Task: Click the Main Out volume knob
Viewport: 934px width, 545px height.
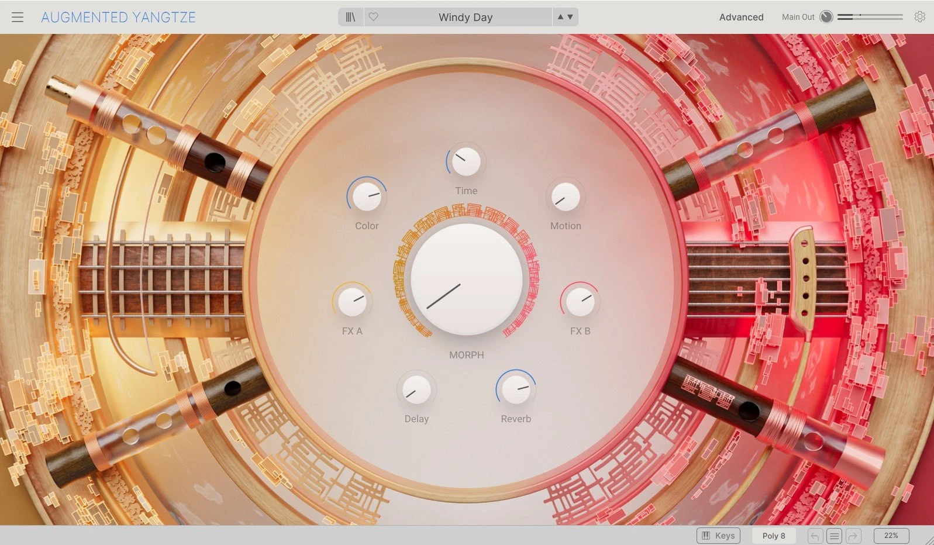Action: click(826, 17)
